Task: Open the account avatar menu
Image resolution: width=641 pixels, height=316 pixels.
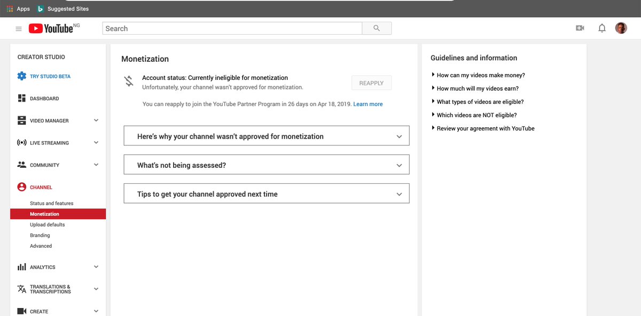Action: tap(621, 28)
